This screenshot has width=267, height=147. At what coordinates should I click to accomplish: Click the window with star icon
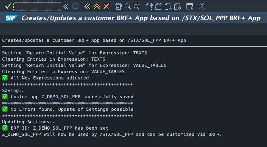pos(189,6)
